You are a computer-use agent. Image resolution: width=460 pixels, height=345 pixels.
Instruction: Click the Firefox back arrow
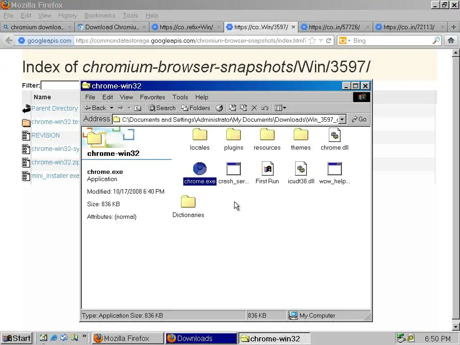[x=9, y=40]
